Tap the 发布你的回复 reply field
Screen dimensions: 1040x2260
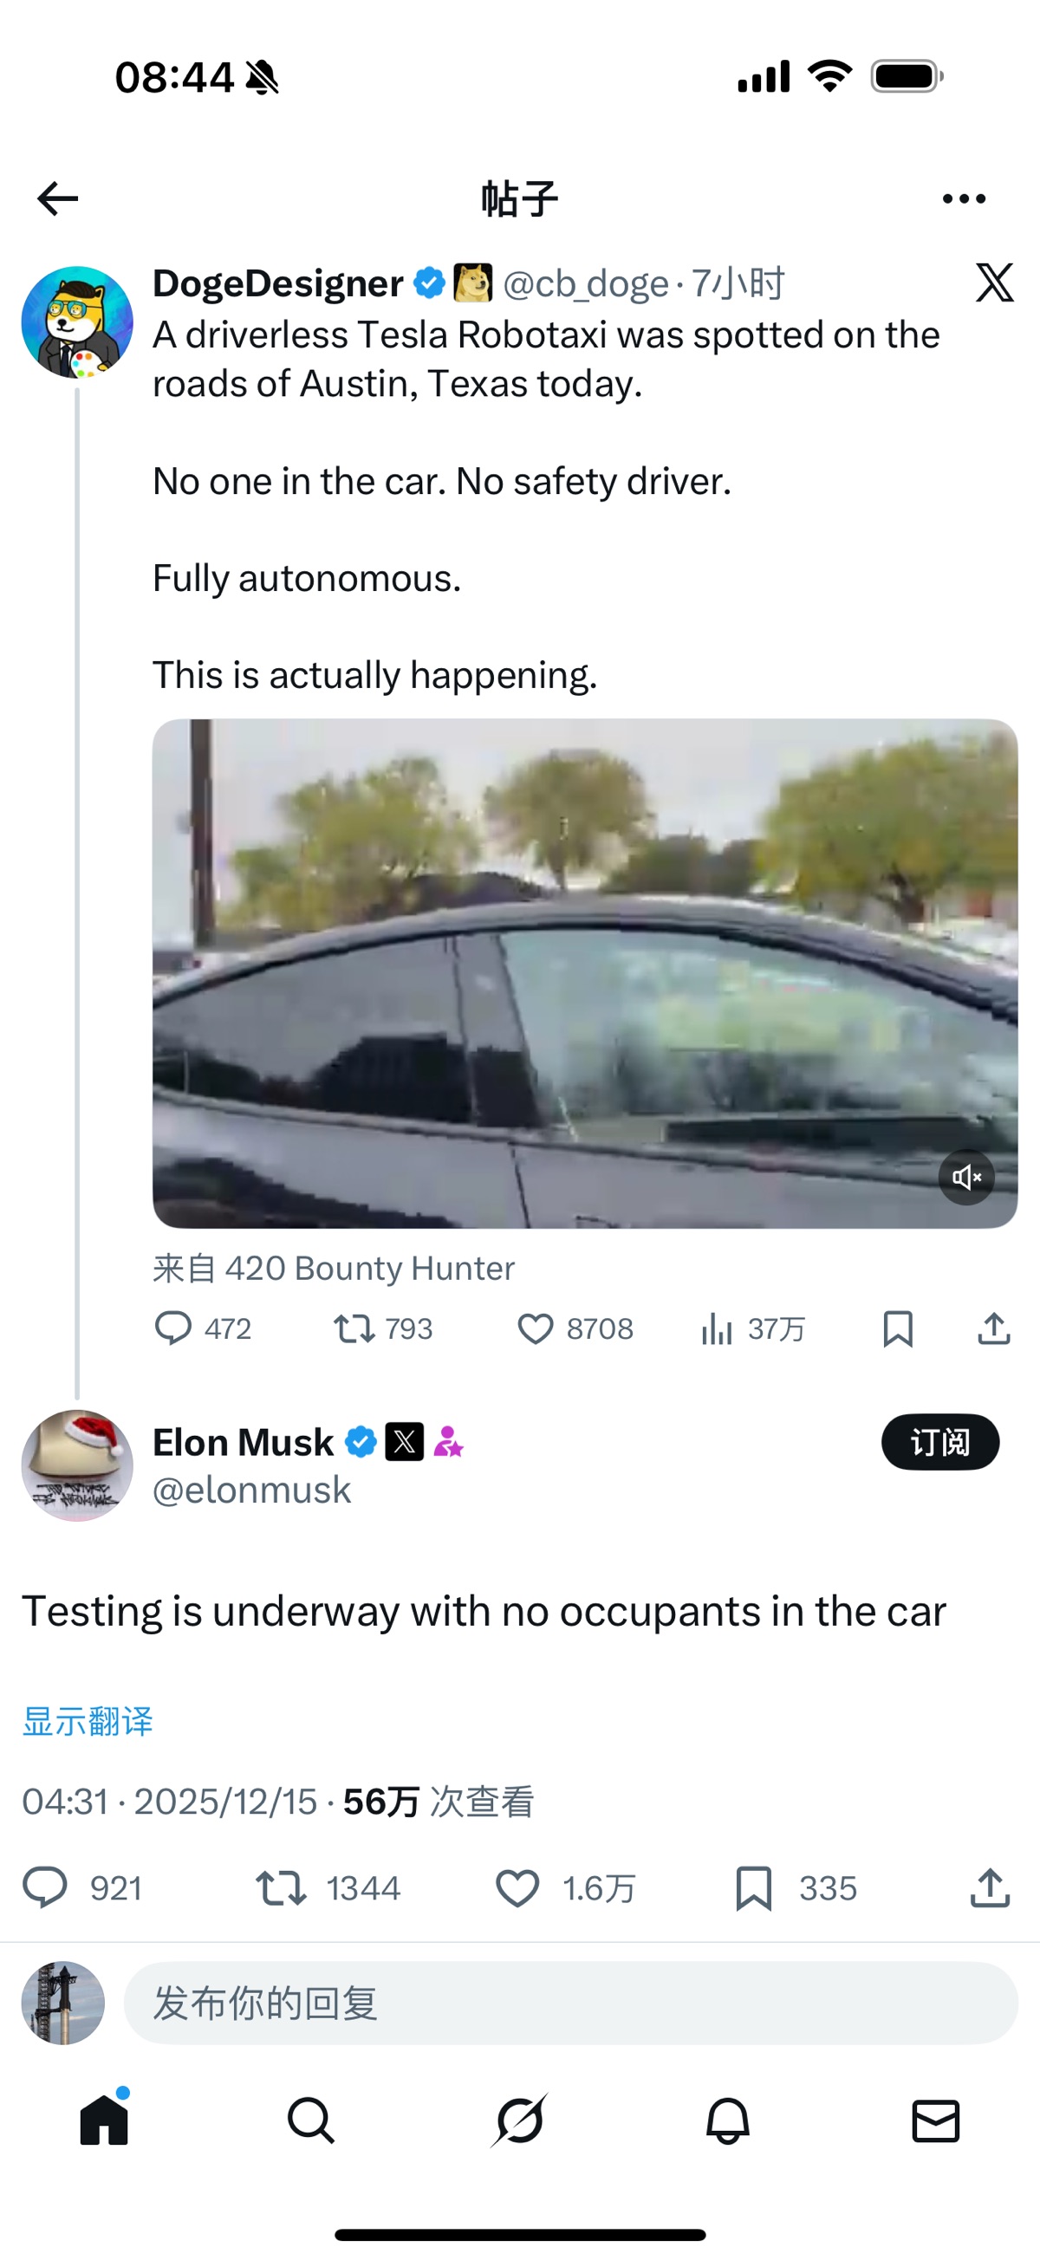[x=570, y=2003]
